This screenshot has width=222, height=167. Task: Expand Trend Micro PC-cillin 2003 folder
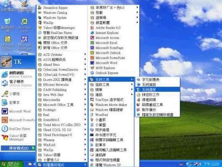[x=62, y=125]
